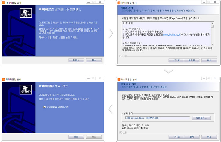Click the license text scrollbar down arrow
The image size is (221, 142).
click(x=213, y=44)
